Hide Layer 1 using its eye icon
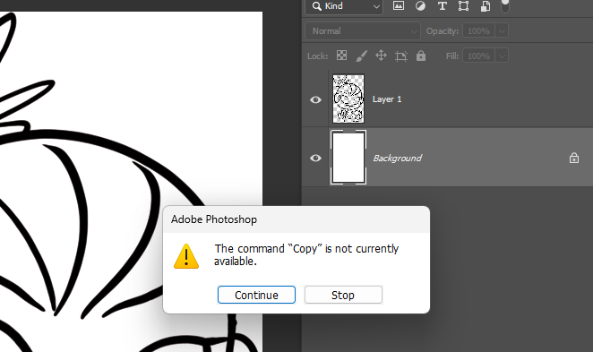The width and height of the screenshot is (593, 352). (x=315, y=99)
